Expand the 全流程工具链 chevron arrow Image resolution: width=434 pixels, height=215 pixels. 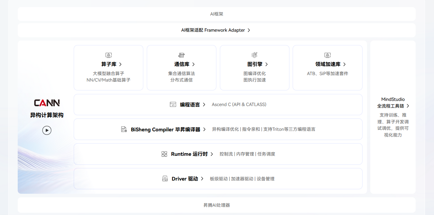coord(408,106)
